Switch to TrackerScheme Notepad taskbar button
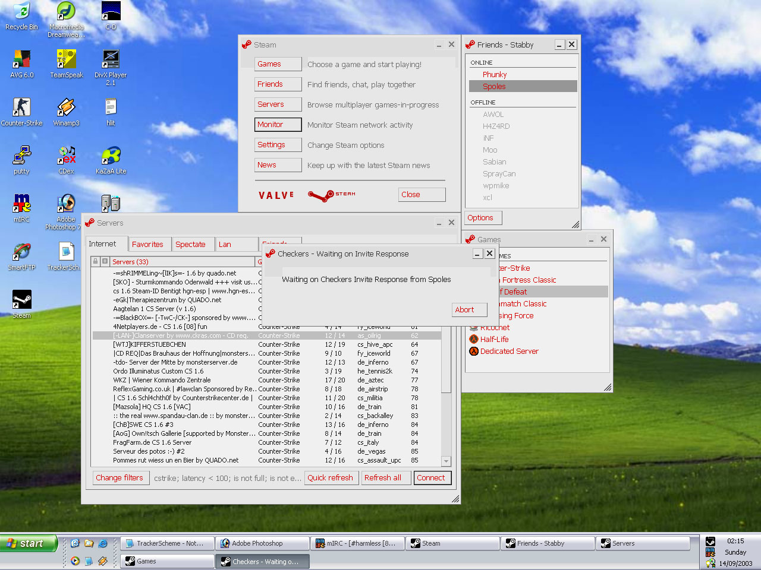This screenshot has width=761, height=570. point(167,543)
